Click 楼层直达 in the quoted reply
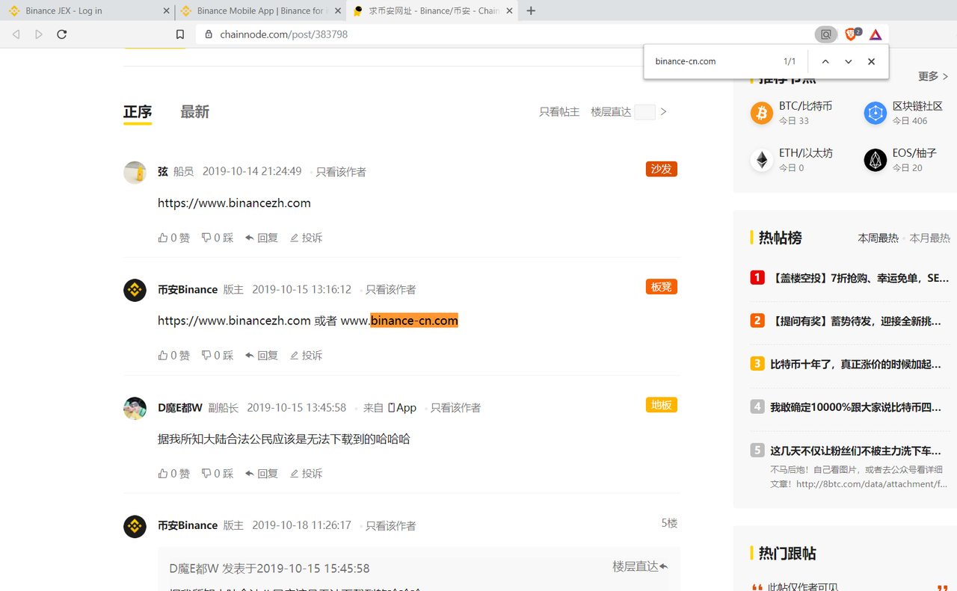The height and width of the screenshot is (591, 957). tap(640, 566)
